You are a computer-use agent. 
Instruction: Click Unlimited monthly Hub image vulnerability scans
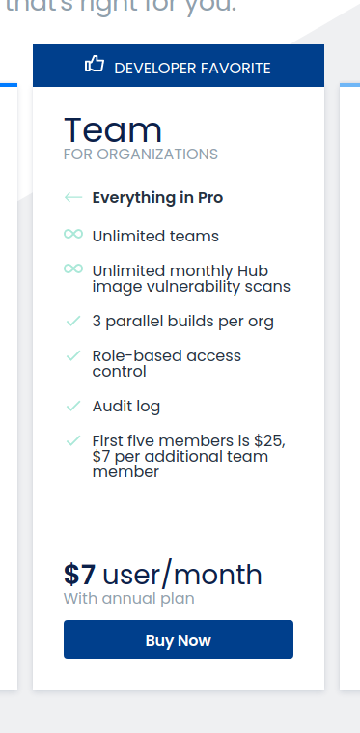[191, 278]
